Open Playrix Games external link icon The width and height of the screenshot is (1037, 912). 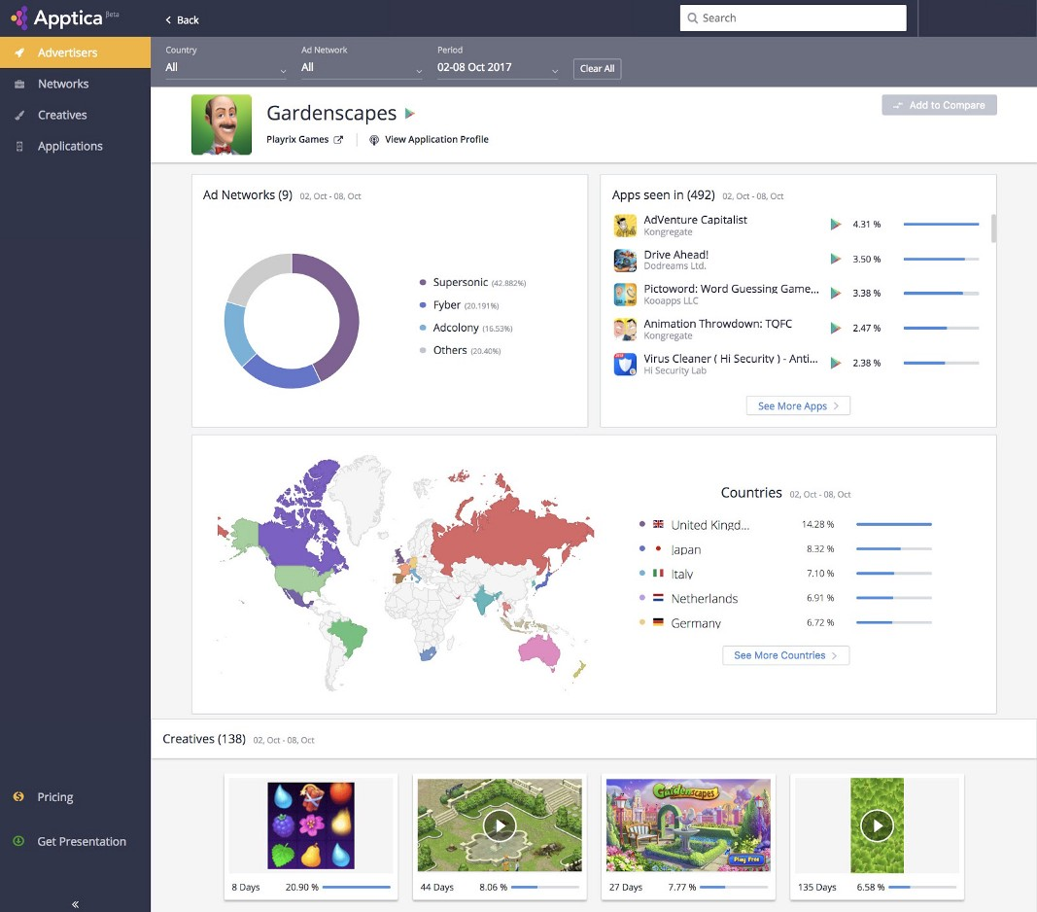339,140
